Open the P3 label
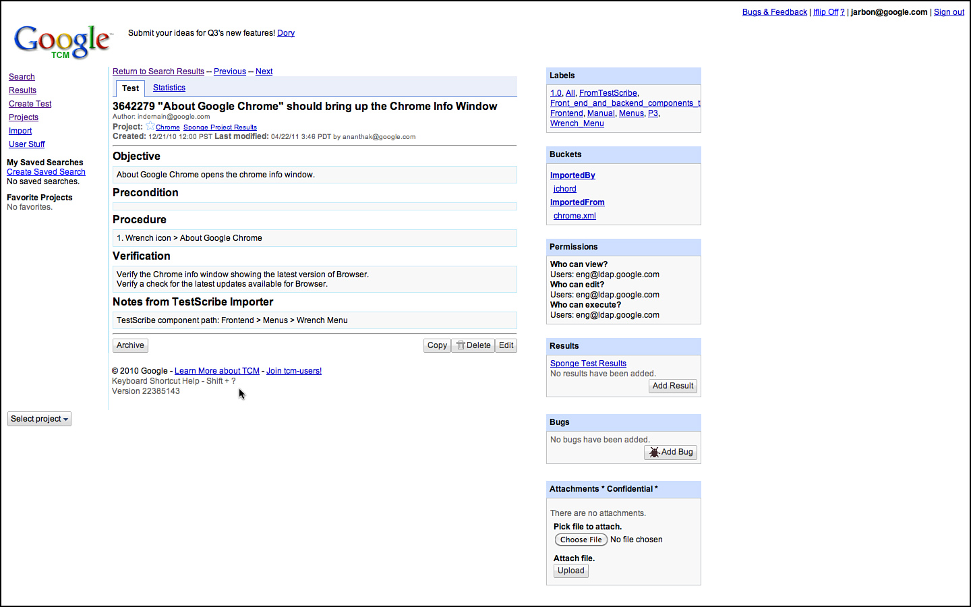Viewport: 971px width, 607px height. 653,113
